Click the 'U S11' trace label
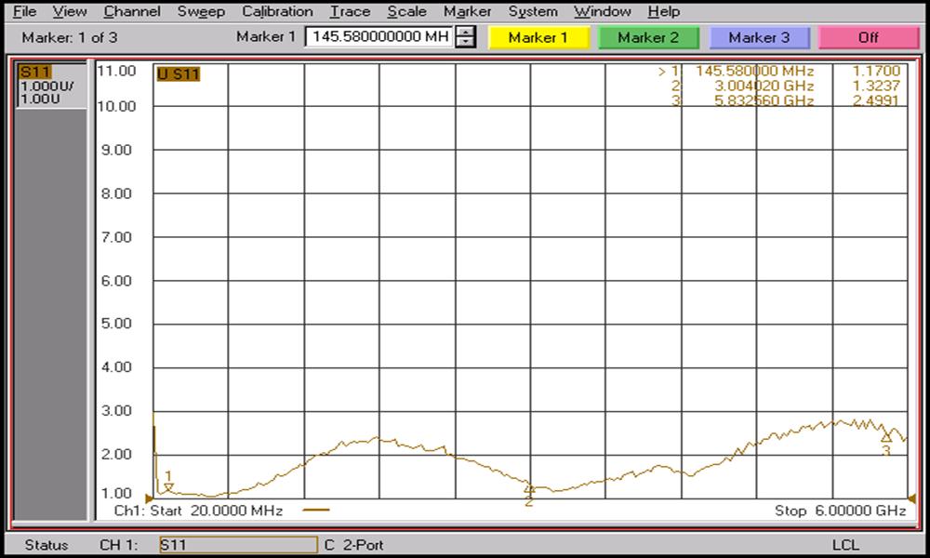Viewport: 930px width, 558px height. tap(178, 74)
